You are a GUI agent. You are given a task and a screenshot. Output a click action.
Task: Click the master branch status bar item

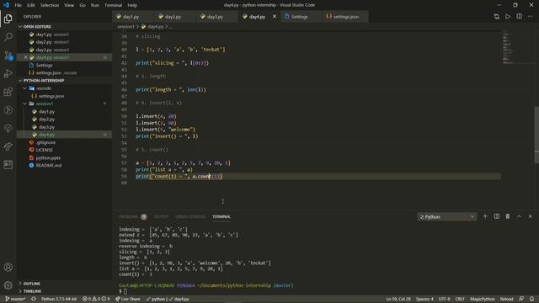pyautogui.click(x=15, y=299)
